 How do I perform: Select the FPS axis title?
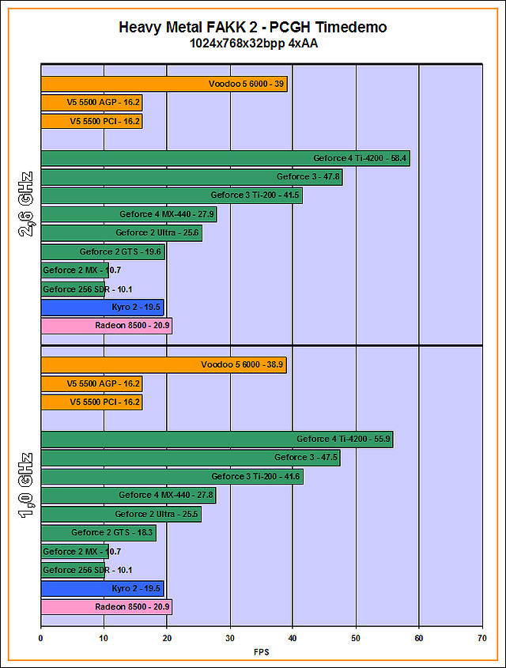pyautogui.click(x=262, y=652)
